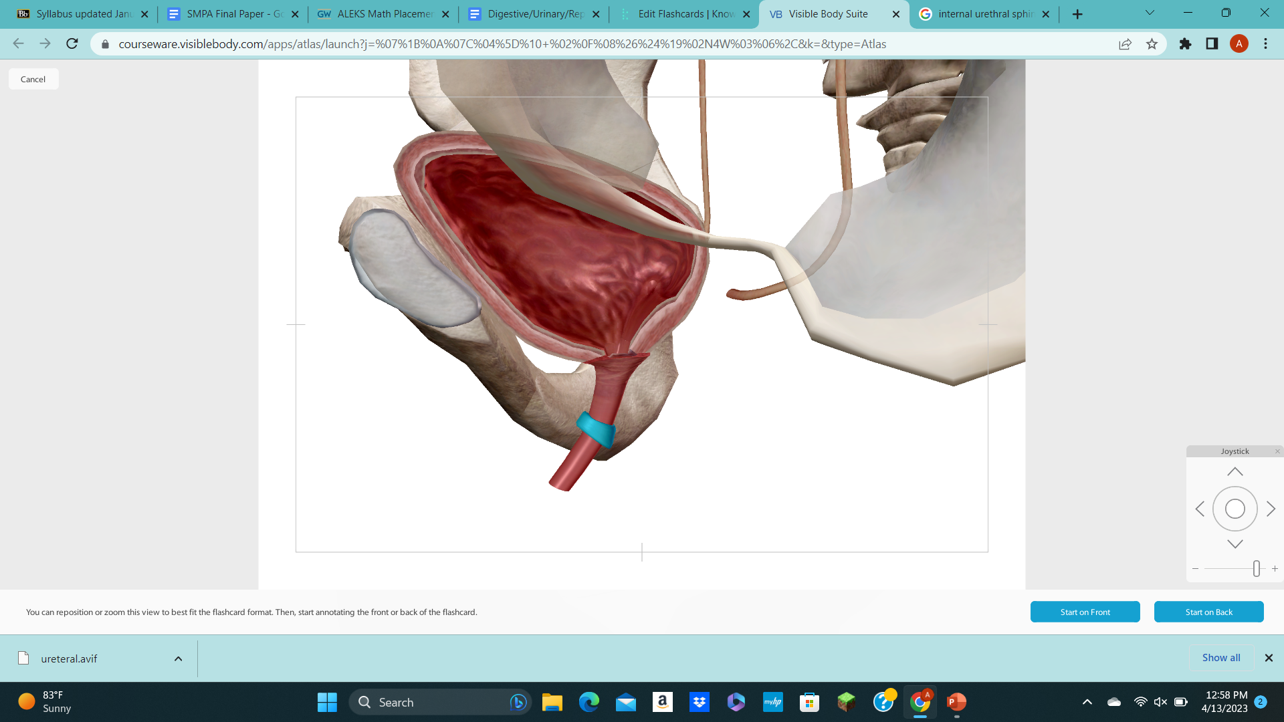Viewport: 1284px width, 722px height.
Task: Open Chrome's three-dot menu
Action: tap(1265, 44)
